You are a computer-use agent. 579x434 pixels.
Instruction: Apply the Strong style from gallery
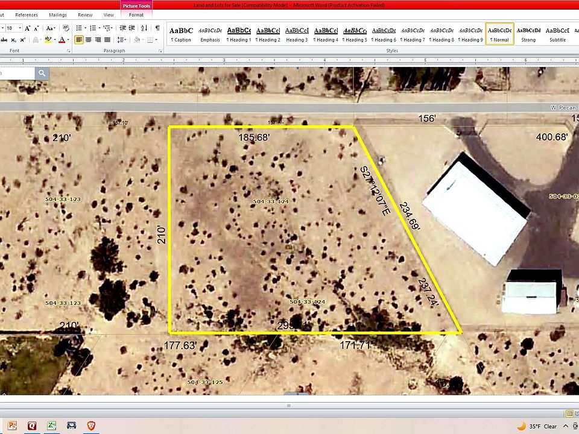click(x=528, y=34)
